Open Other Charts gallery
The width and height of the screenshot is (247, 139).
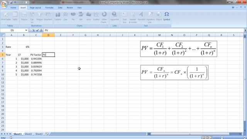tap(104, 17)
